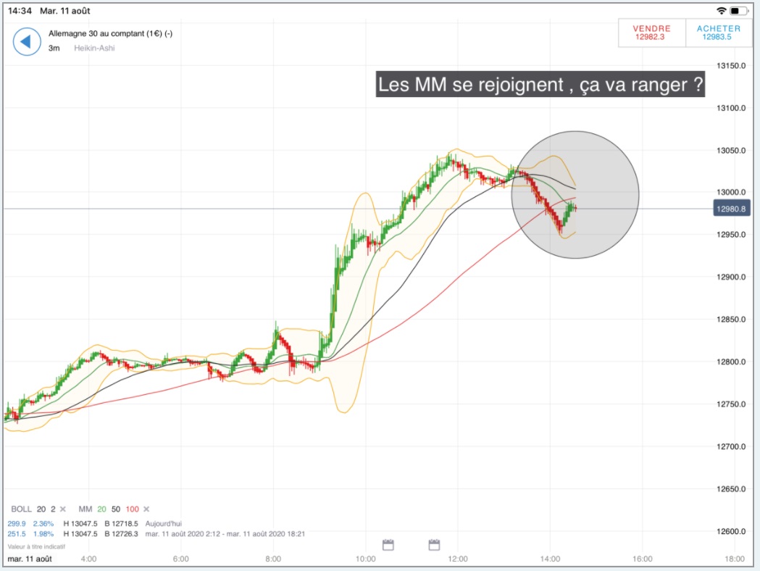Click the 'Les MM se rejoignent' annotation text
The image size is (760, 571).
[x=540, y=84]
